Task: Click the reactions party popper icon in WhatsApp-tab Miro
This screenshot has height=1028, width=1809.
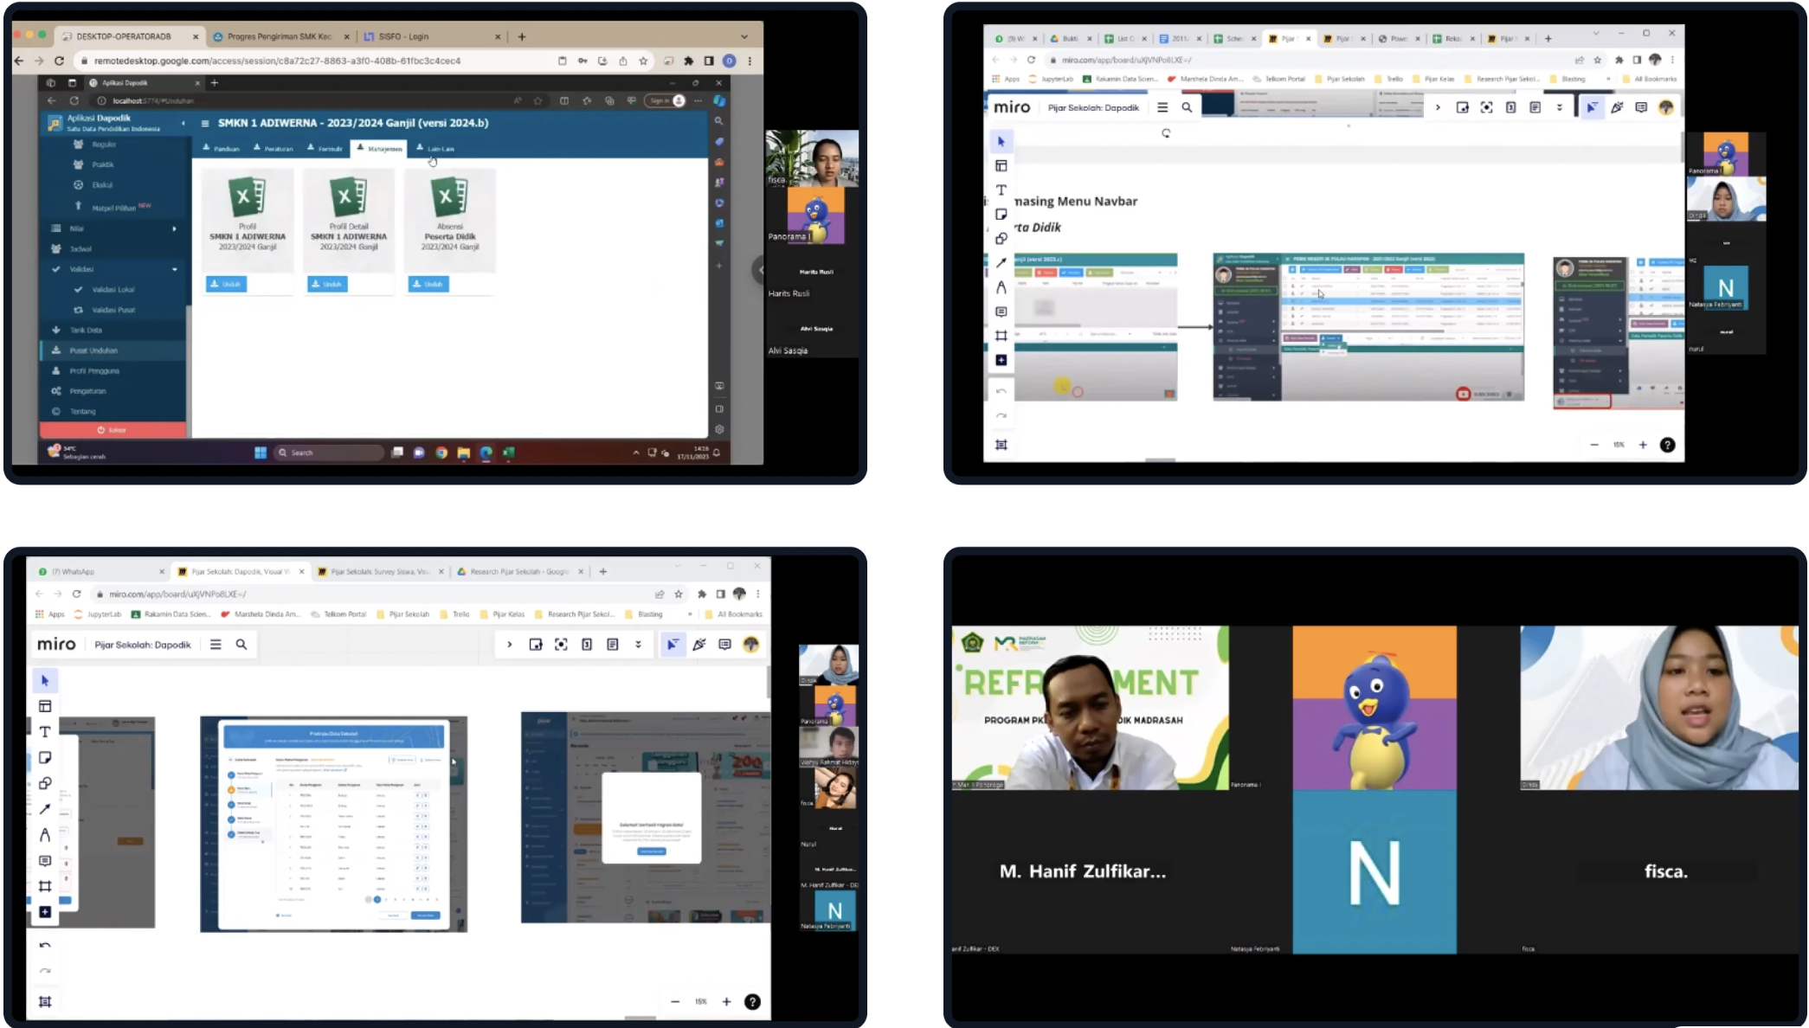Action: pos(699,644)
